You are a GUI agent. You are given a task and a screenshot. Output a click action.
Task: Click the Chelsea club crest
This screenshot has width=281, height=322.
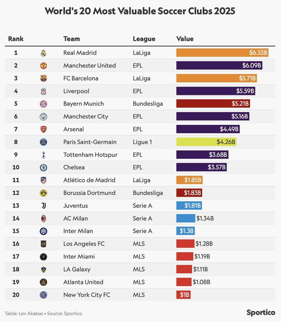[x=43, y=167]
